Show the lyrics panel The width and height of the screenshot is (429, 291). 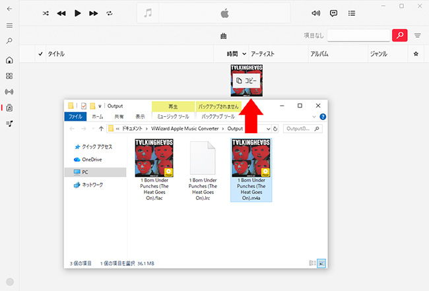tap(333, 13)
